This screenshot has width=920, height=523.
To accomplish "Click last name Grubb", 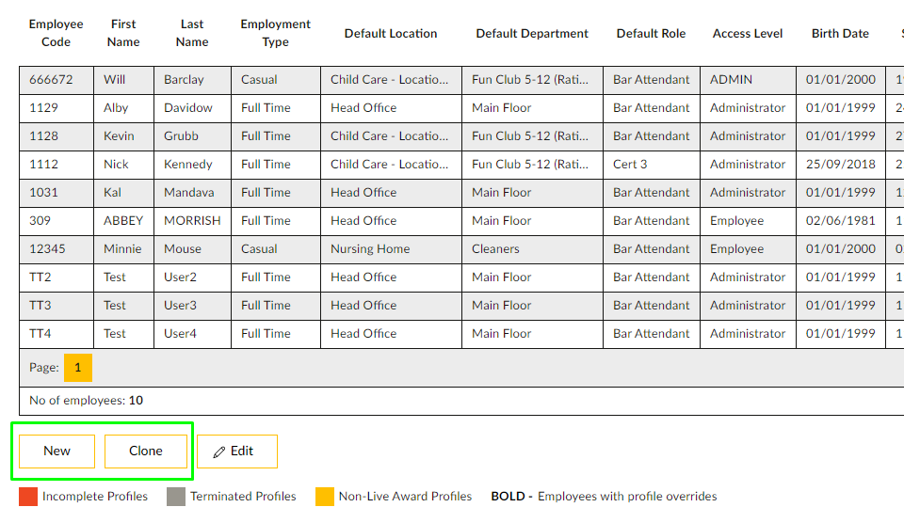I will 182,136.
